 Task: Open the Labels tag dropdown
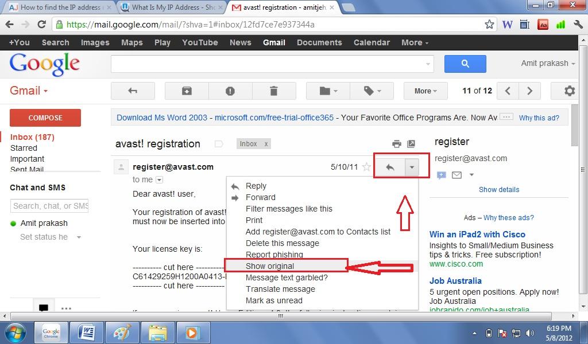[372, 91]
